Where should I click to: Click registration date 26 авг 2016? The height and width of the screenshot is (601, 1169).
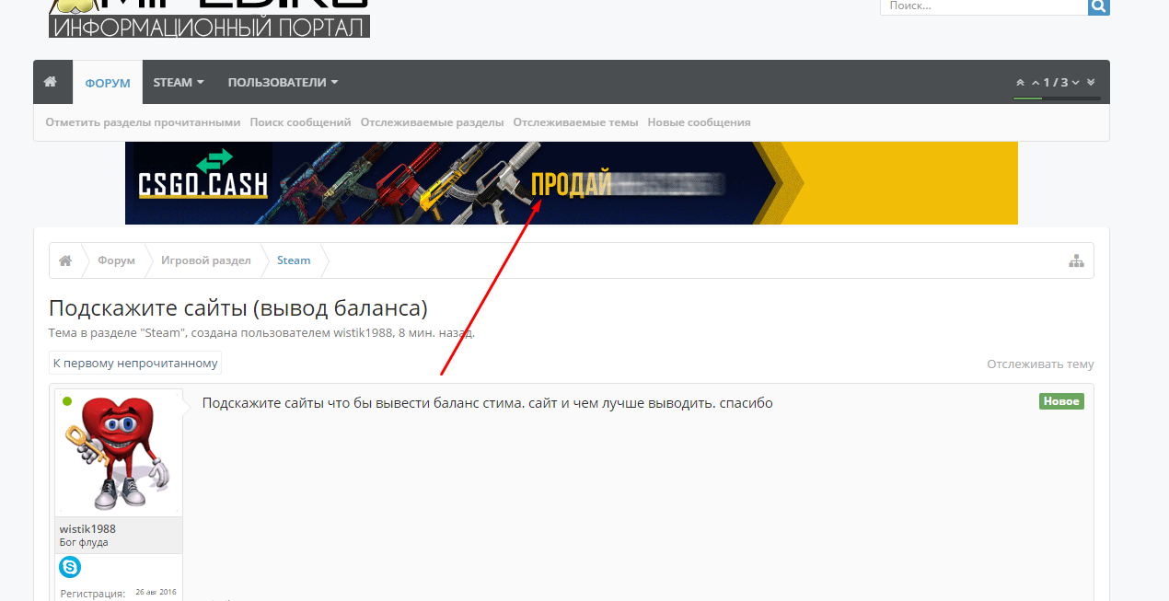(156, 592)
